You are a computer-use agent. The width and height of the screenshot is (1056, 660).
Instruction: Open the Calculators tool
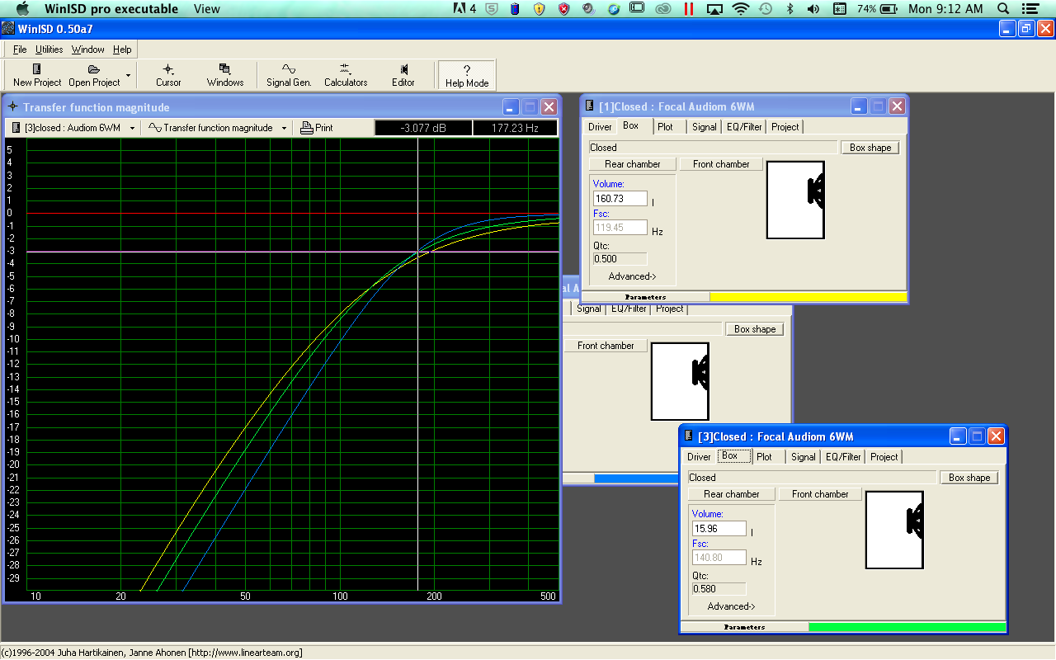click(346, 75)
